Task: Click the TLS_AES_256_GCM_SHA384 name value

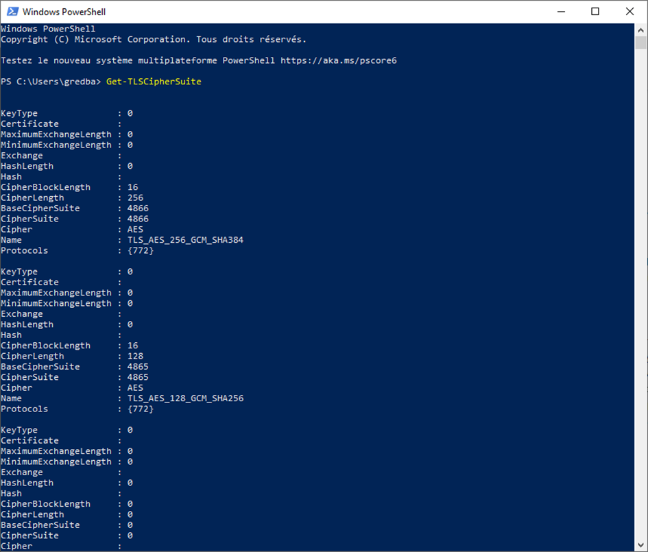Action: (x=186, y=240)
